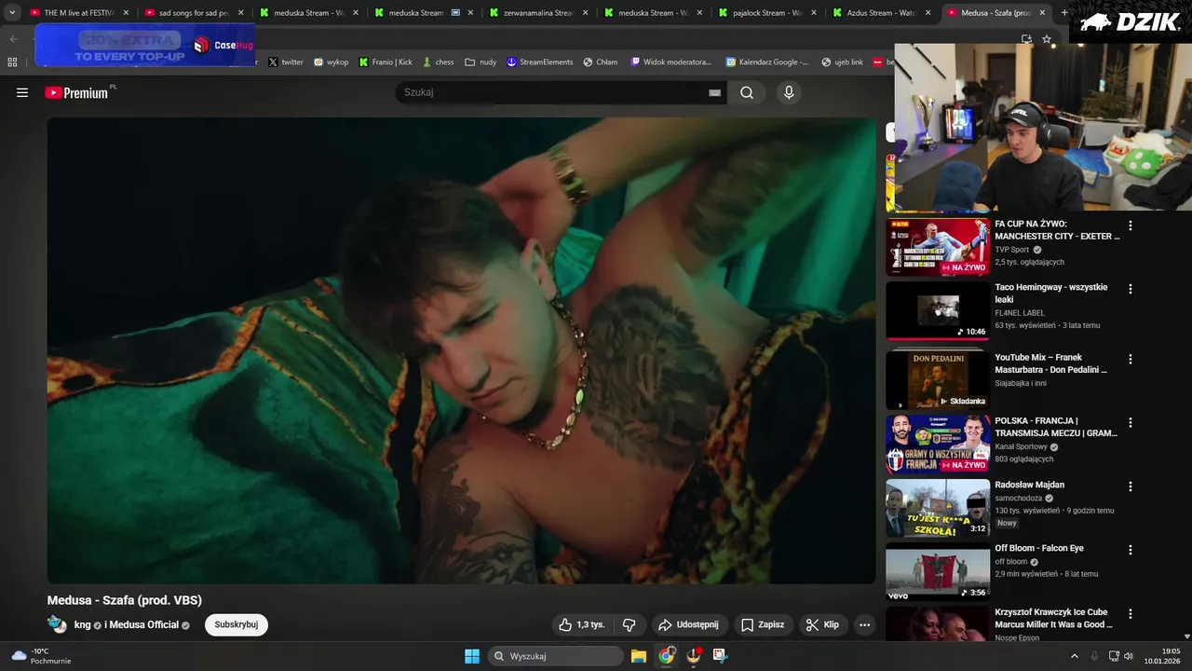The image size is (1192, 671).
Task: Switch to 'sad songs for sad pe' tab
Action: (x=193, y=13)
